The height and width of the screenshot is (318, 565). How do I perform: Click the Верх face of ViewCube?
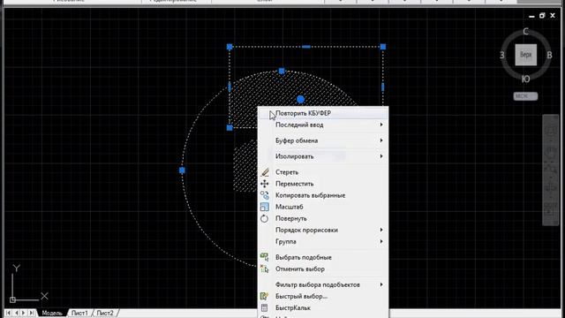coord(526,55)
